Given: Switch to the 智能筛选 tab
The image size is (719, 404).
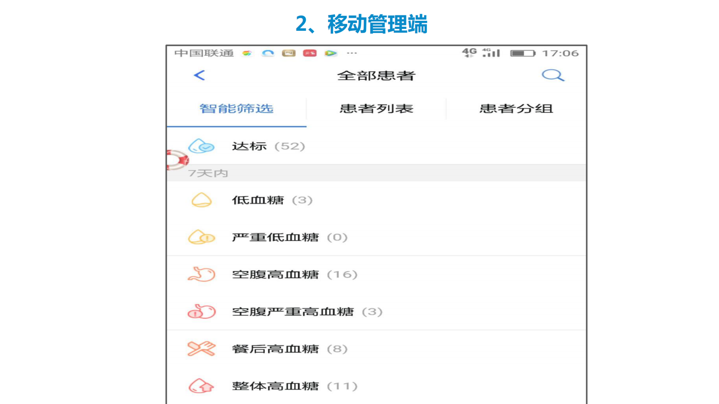Looking at the screenshot, I should pos(236,109).
